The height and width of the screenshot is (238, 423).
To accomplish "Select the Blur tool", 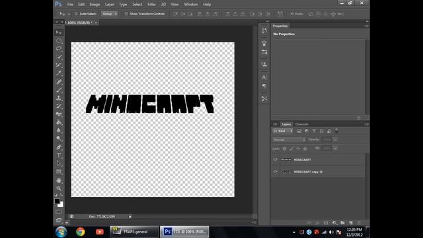I will pos(59,130).
